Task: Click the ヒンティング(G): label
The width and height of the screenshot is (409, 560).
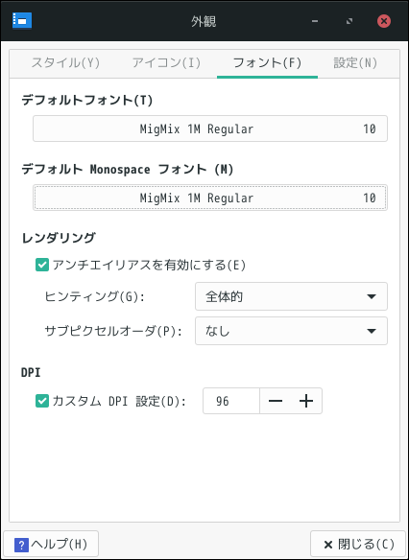Action: click(94, 296)
